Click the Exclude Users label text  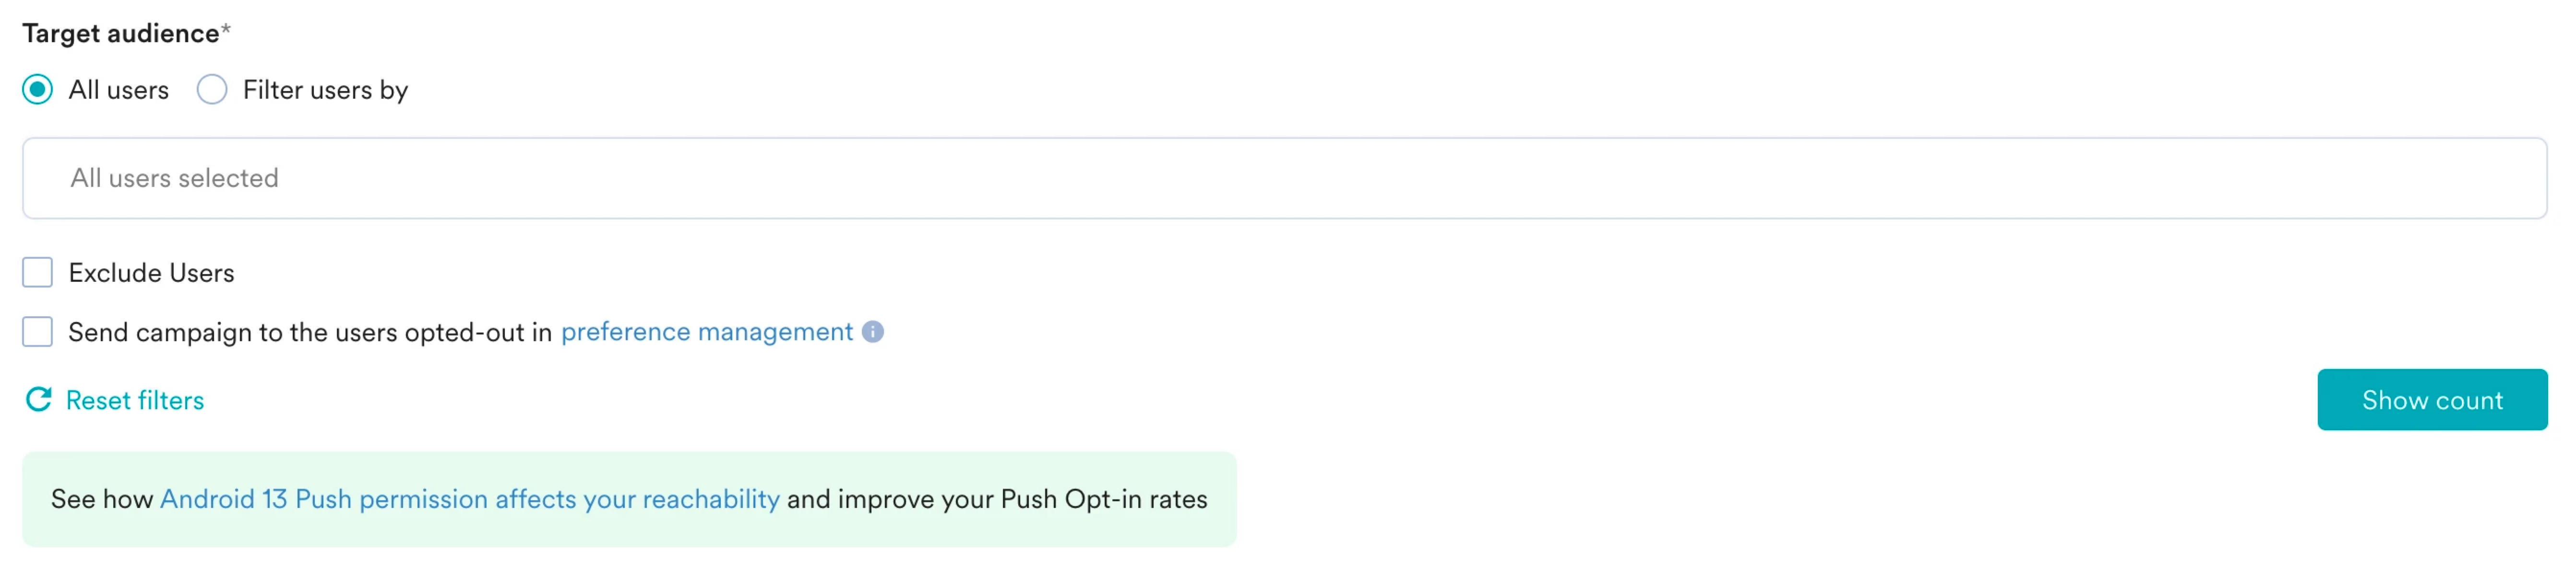pos(151,273)
